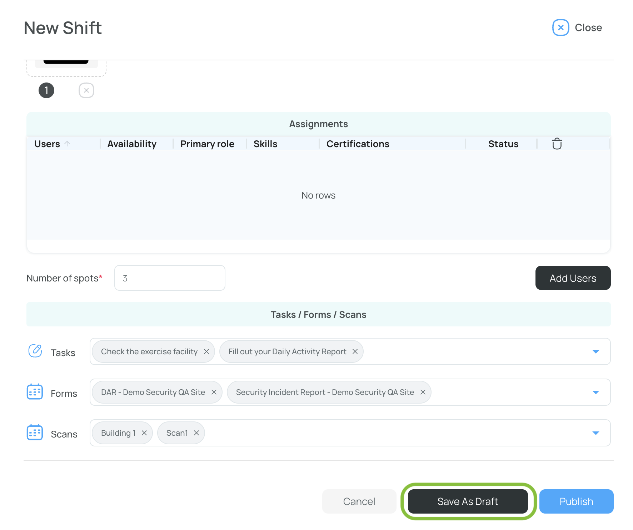Click the trash delete icon in Assignments header
Screen dimensions: 633x530
pyautogui.click(x=557, y=144)
